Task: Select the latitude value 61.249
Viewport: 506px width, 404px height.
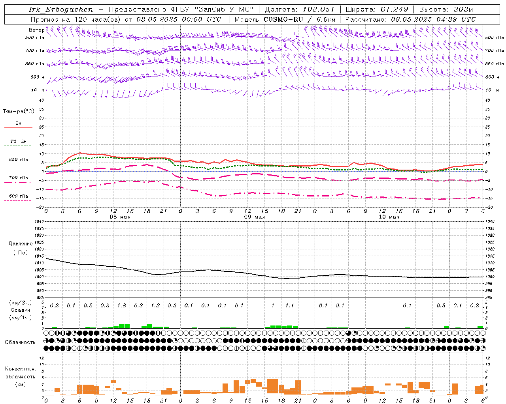Action: click(395, 9)
